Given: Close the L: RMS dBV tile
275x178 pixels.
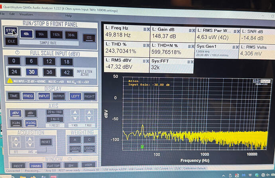Looking at the screenshot, I should coord(147,61).
